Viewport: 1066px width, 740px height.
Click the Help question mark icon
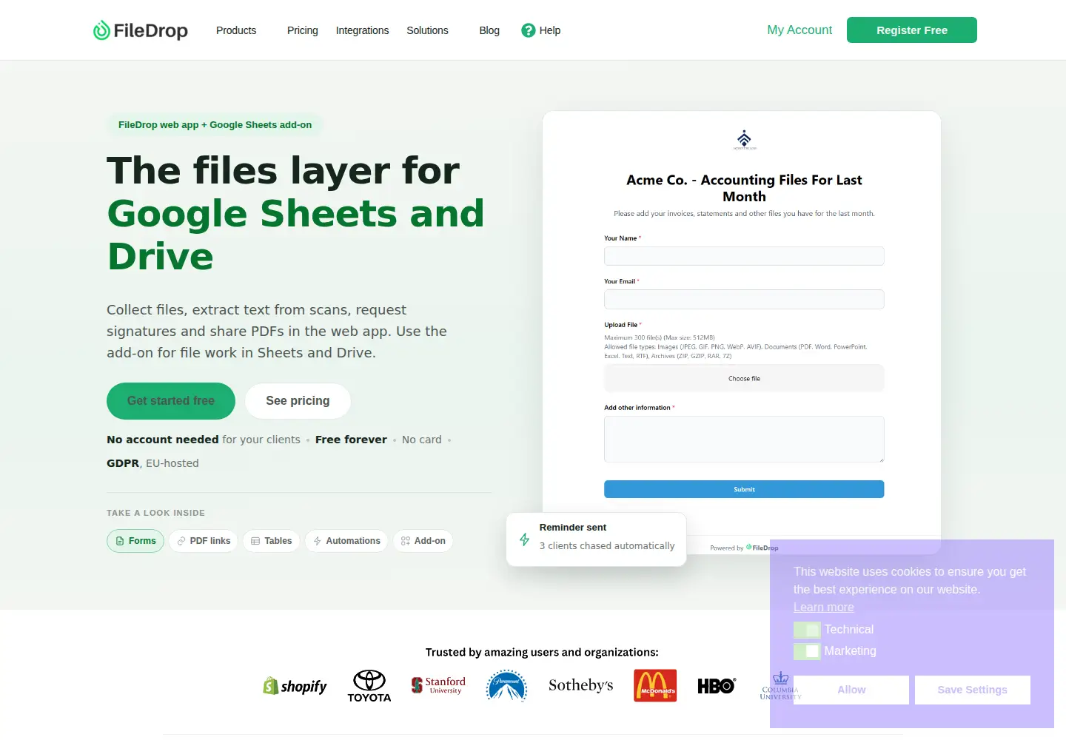point(529,30)
